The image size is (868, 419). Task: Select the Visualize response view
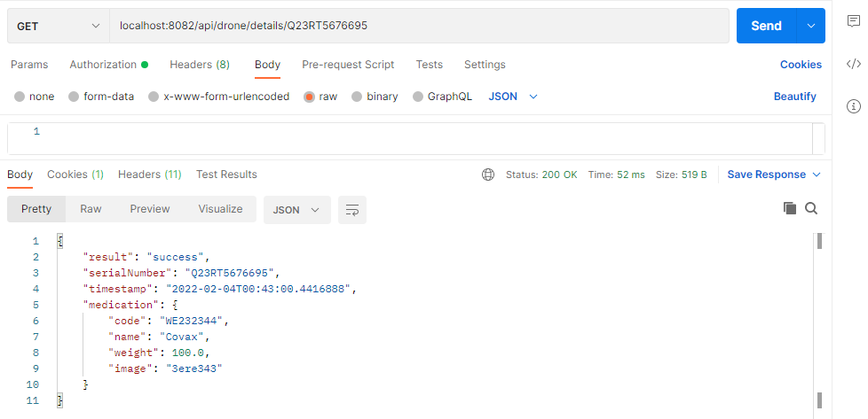click(x=220, y=209)
